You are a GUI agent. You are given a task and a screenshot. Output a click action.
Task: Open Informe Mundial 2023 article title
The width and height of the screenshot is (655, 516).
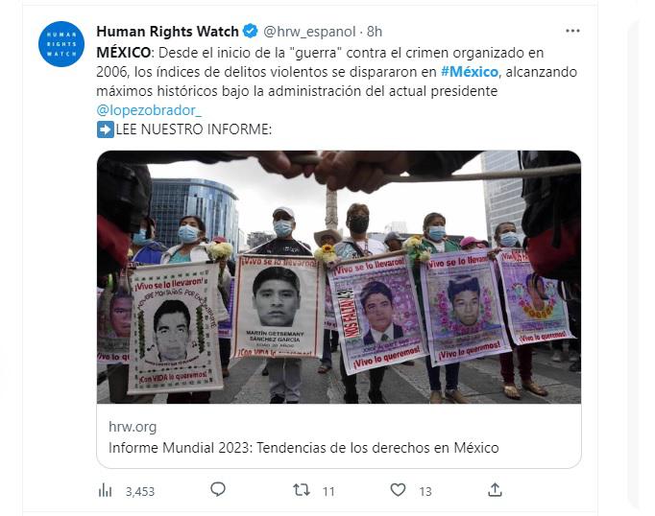(303, 448)
